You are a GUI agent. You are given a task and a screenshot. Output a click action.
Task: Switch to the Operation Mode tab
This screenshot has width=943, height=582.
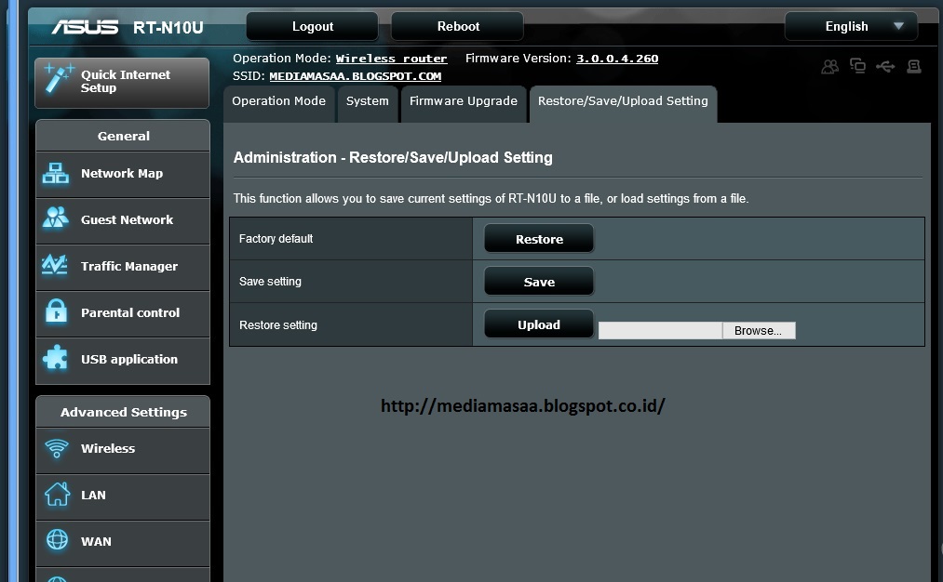point(279,103)
